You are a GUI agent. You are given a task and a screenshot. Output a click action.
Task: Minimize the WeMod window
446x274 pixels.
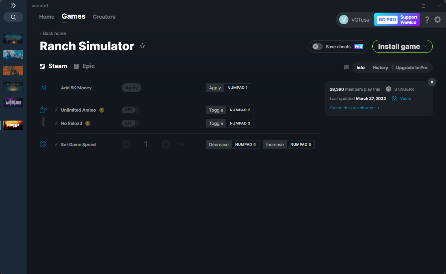(x=408, y=6)
